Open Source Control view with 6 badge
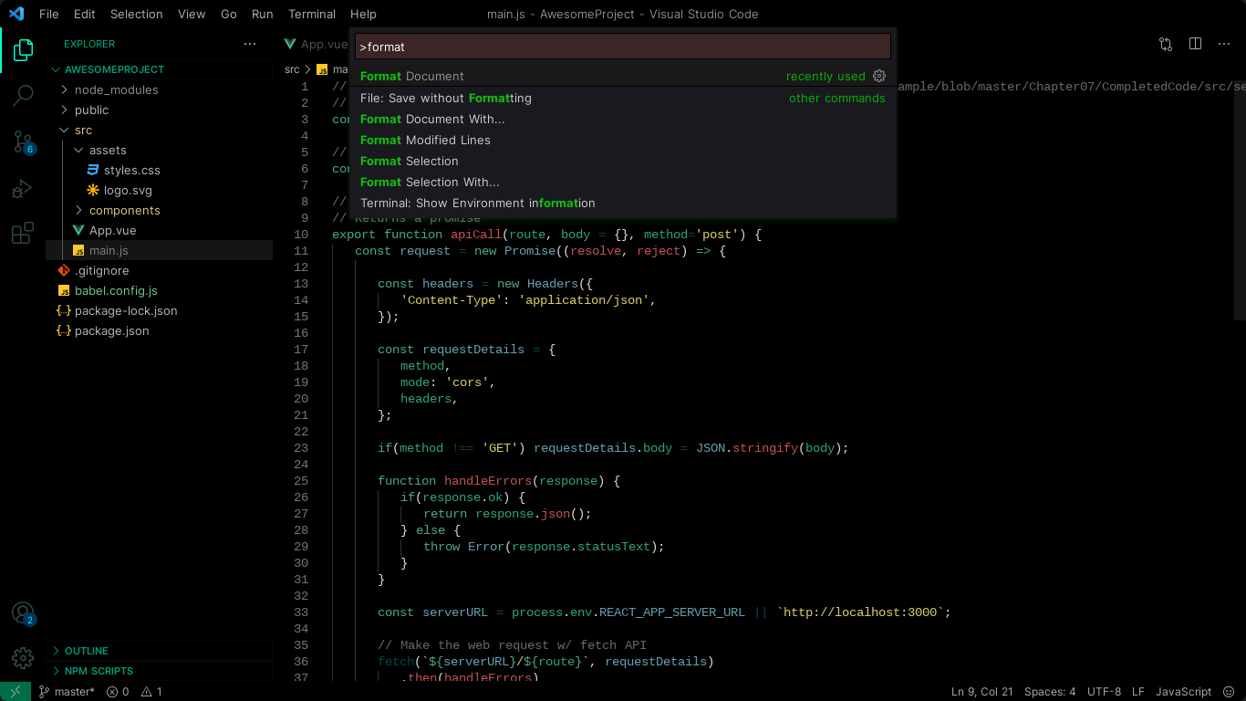1246x701 pixels. click(23, 141)
